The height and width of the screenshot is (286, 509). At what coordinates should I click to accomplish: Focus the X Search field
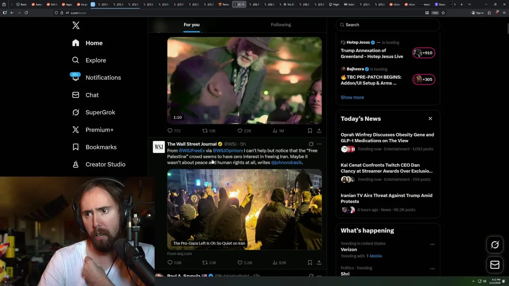388,25
